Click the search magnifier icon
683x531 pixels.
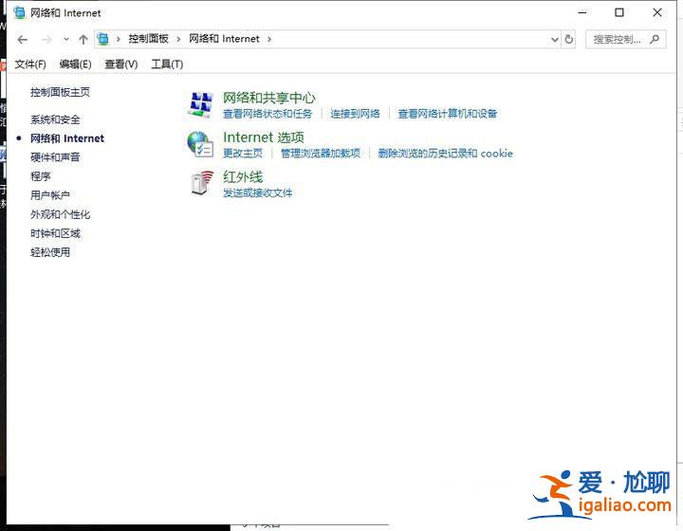[x=654, y=39]
